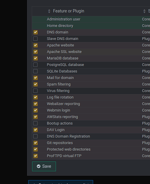This screenshot has width=150, height=184.
Task: Enable DNS Domain Registration checkbox
Action: tap(36, 136)
